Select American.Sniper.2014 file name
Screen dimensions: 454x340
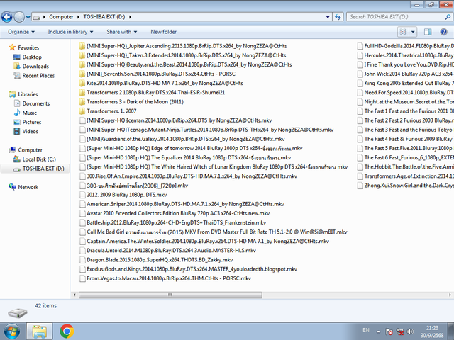point(186,204)
